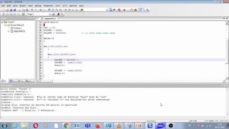Screen dimensions: 229x129
Task: Select the segment12.c* editor tab
Action: pos(49,19)
